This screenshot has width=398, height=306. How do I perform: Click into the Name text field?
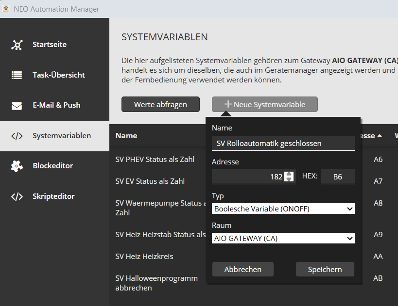point(283,143)
